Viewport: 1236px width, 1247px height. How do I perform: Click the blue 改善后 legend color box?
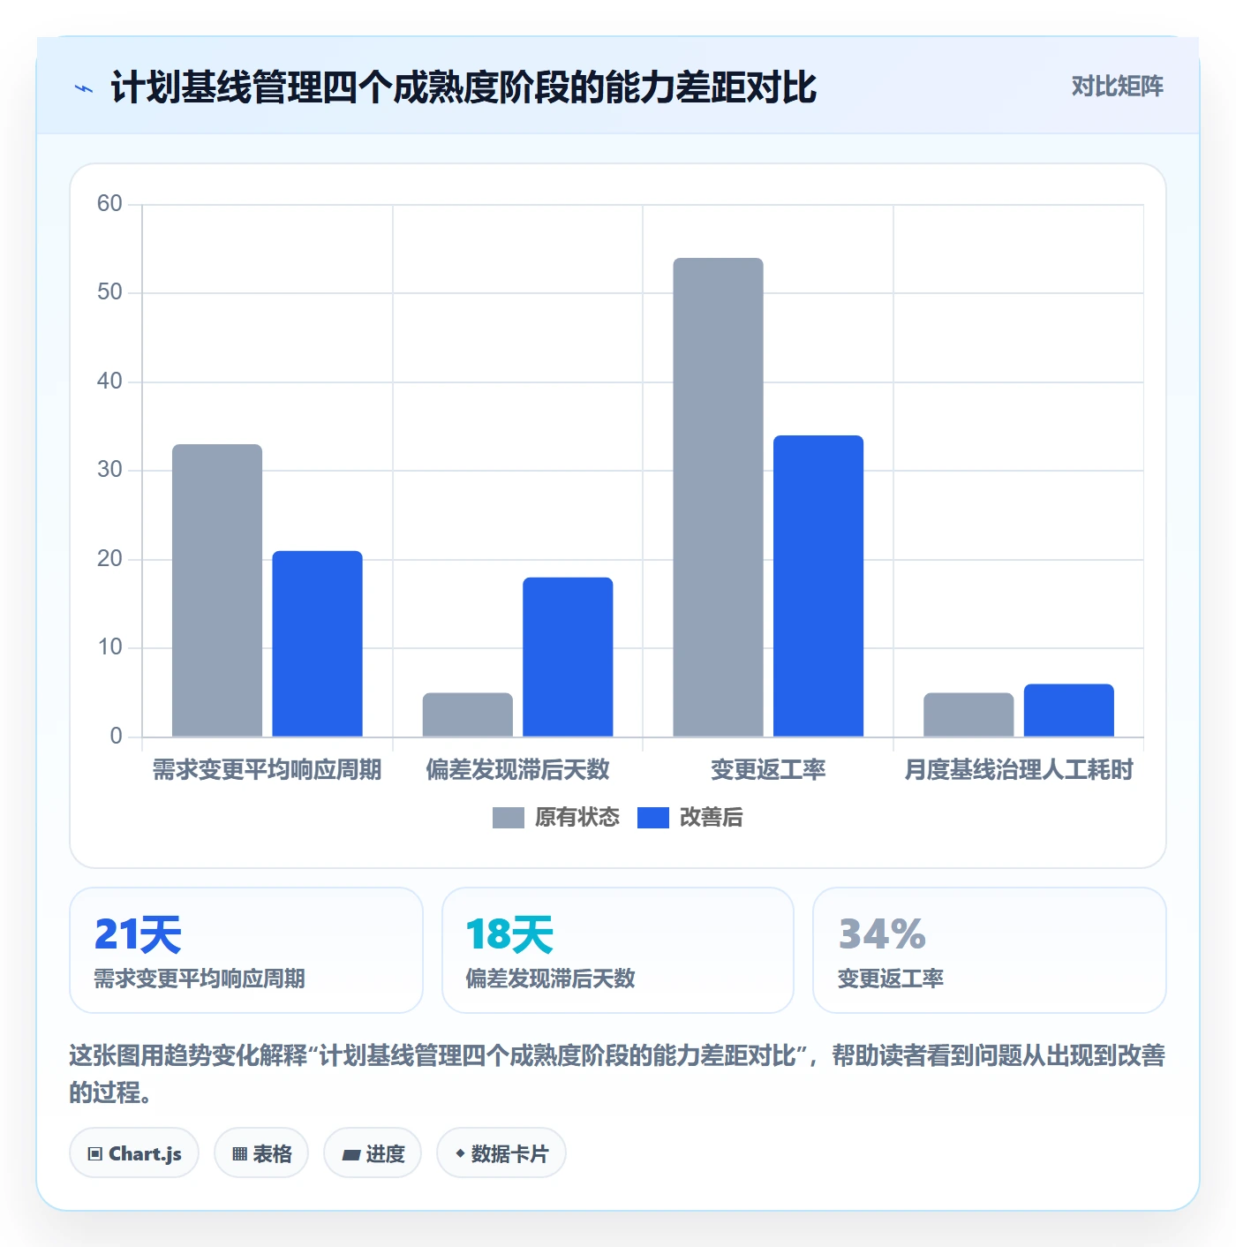[x=653, y=818]
